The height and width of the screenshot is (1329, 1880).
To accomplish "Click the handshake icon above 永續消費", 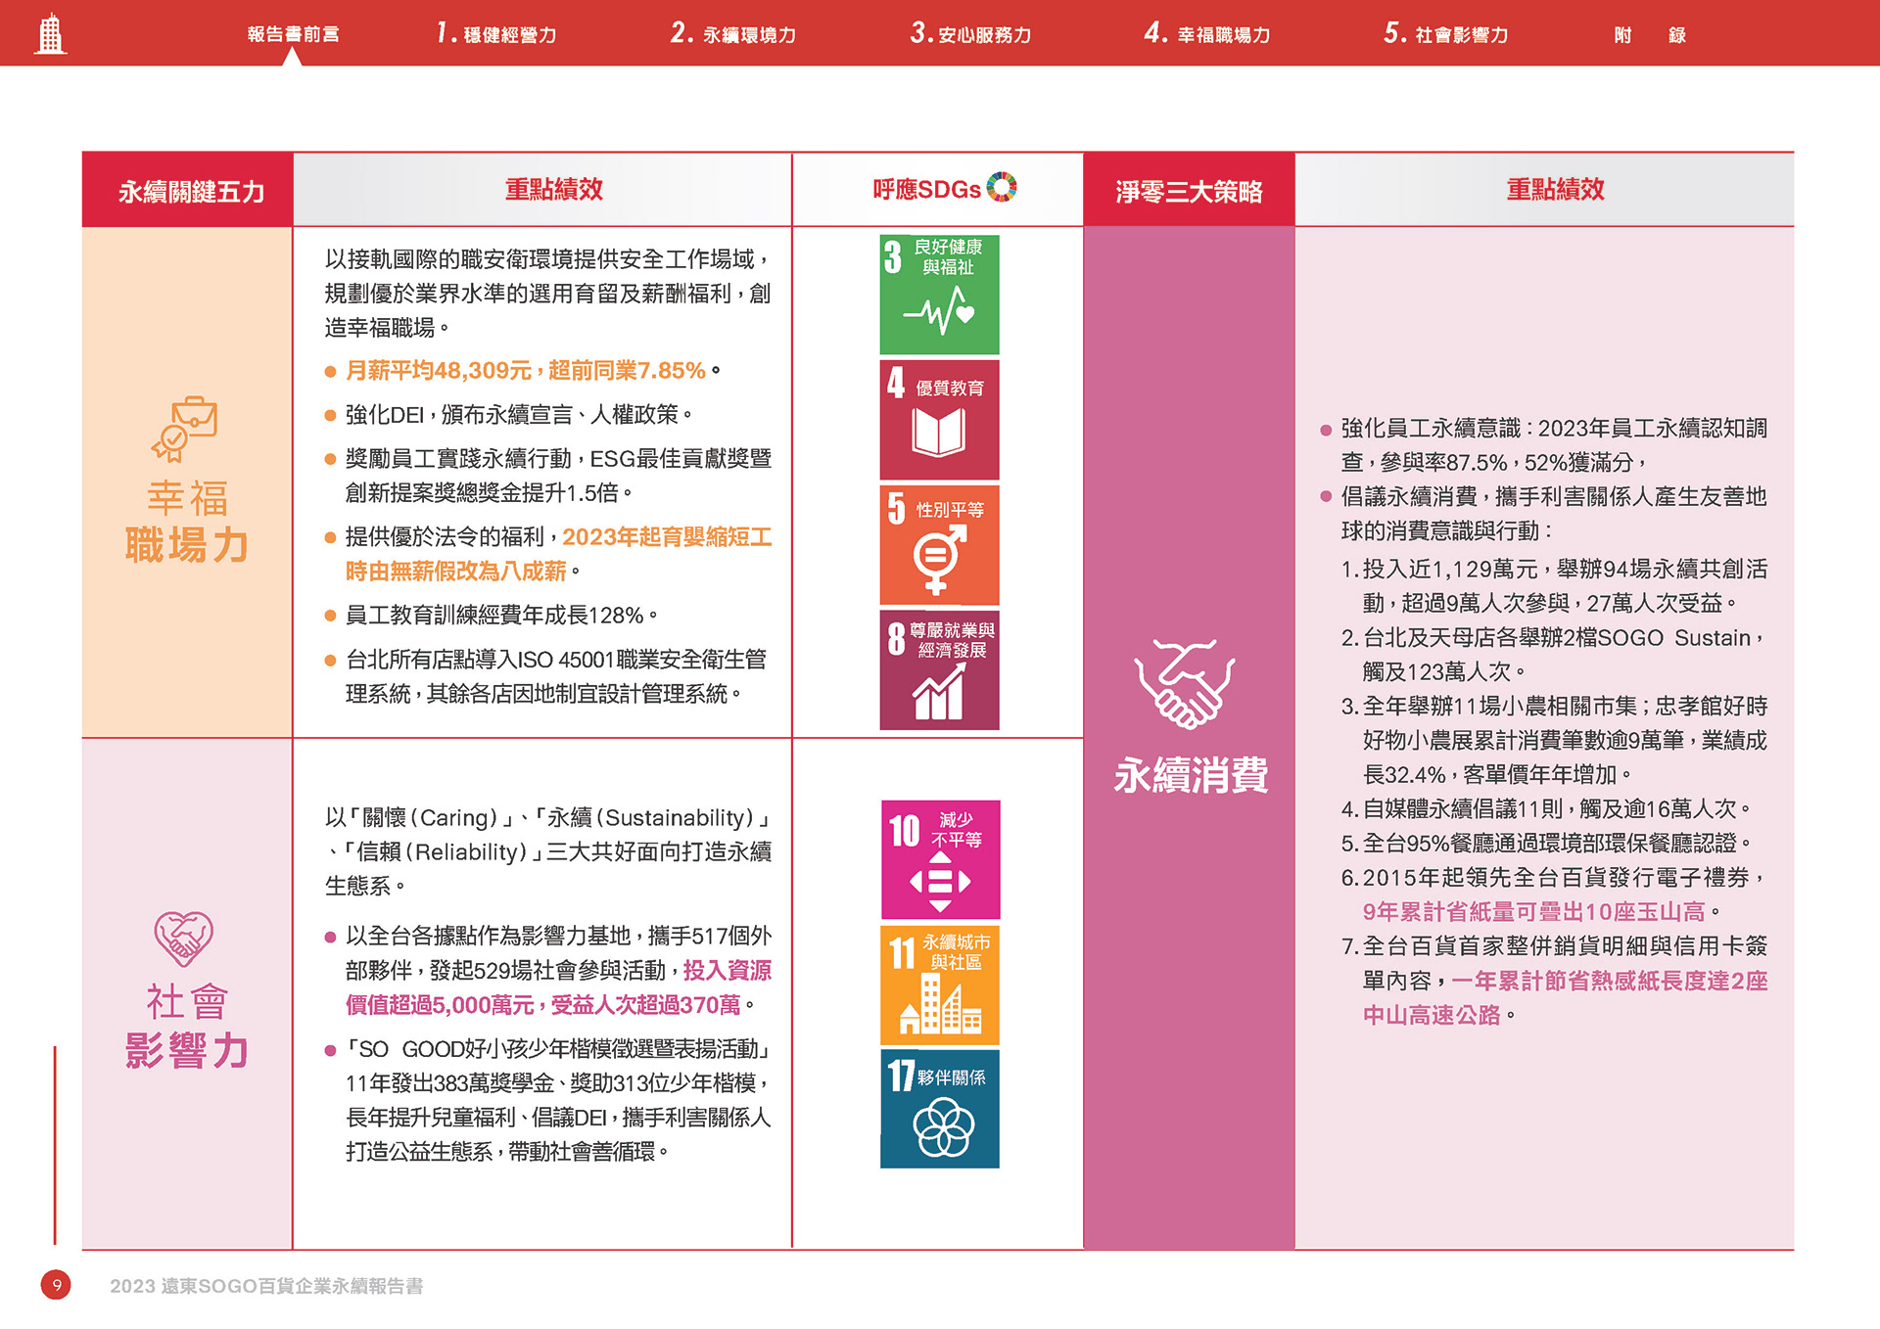I will coord(1185,684).
